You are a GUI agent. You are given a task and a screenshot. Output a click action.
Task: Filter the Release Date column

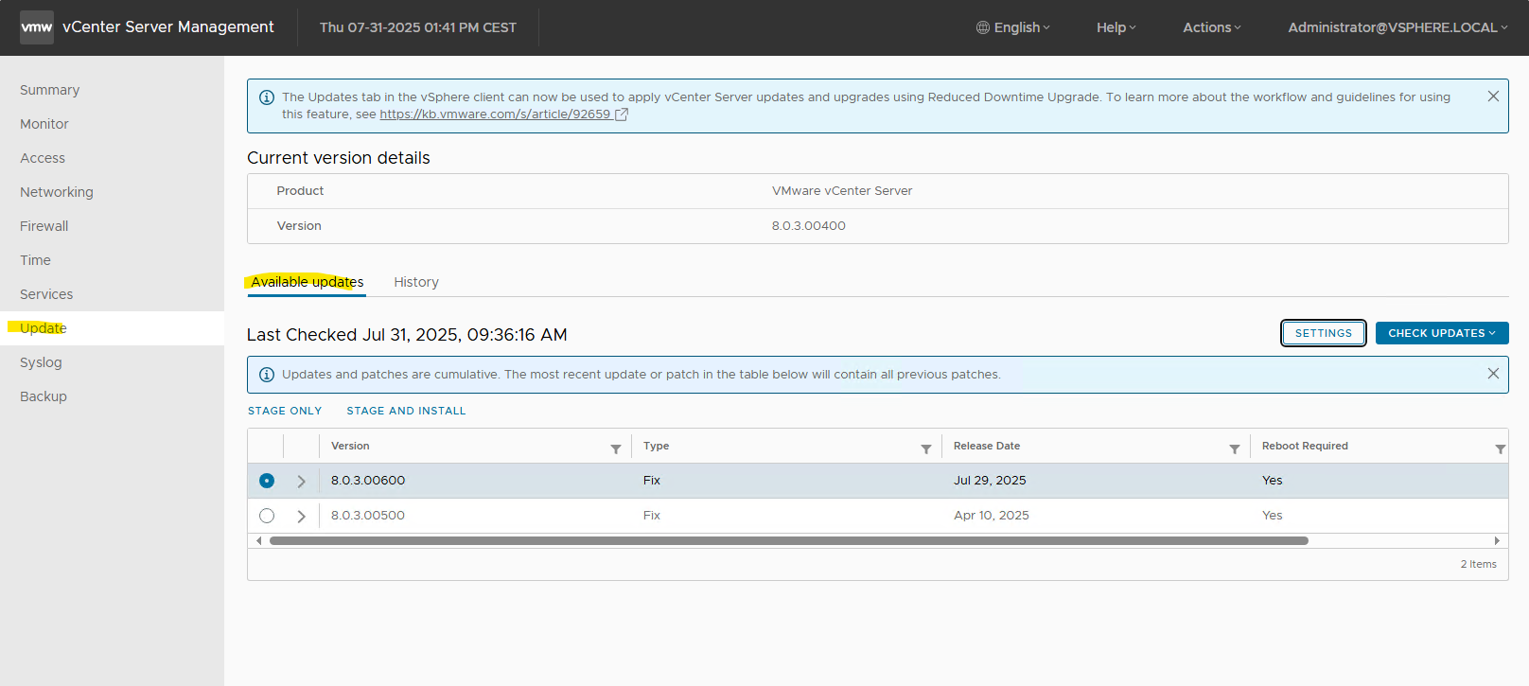tap(1235, 449)
